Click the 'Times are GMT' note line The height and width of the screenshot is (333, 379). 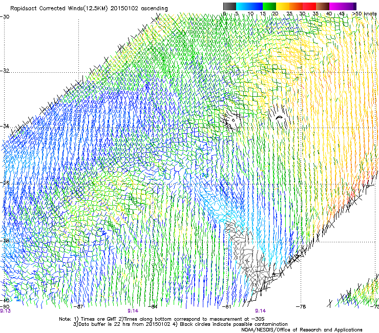tap(162, 319)
